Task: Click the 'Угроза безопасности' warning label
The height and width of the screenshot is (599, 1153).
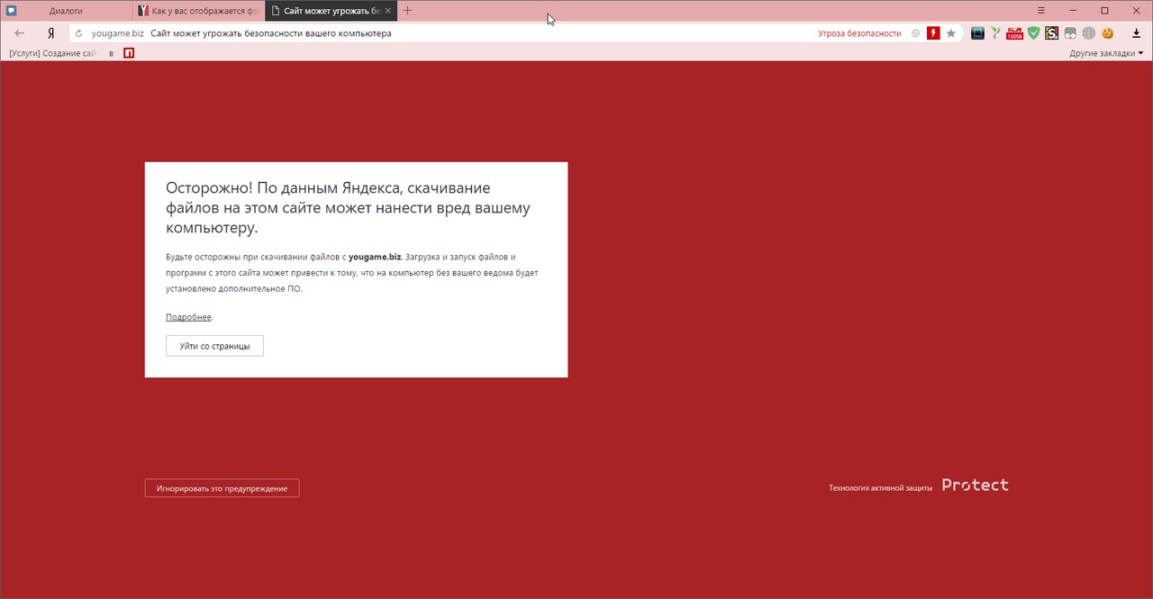Action: click(x=859, y=33)
